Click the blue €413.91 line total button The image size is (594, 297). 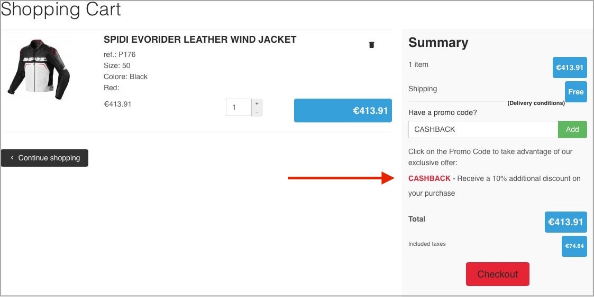(x=343, y=111)
